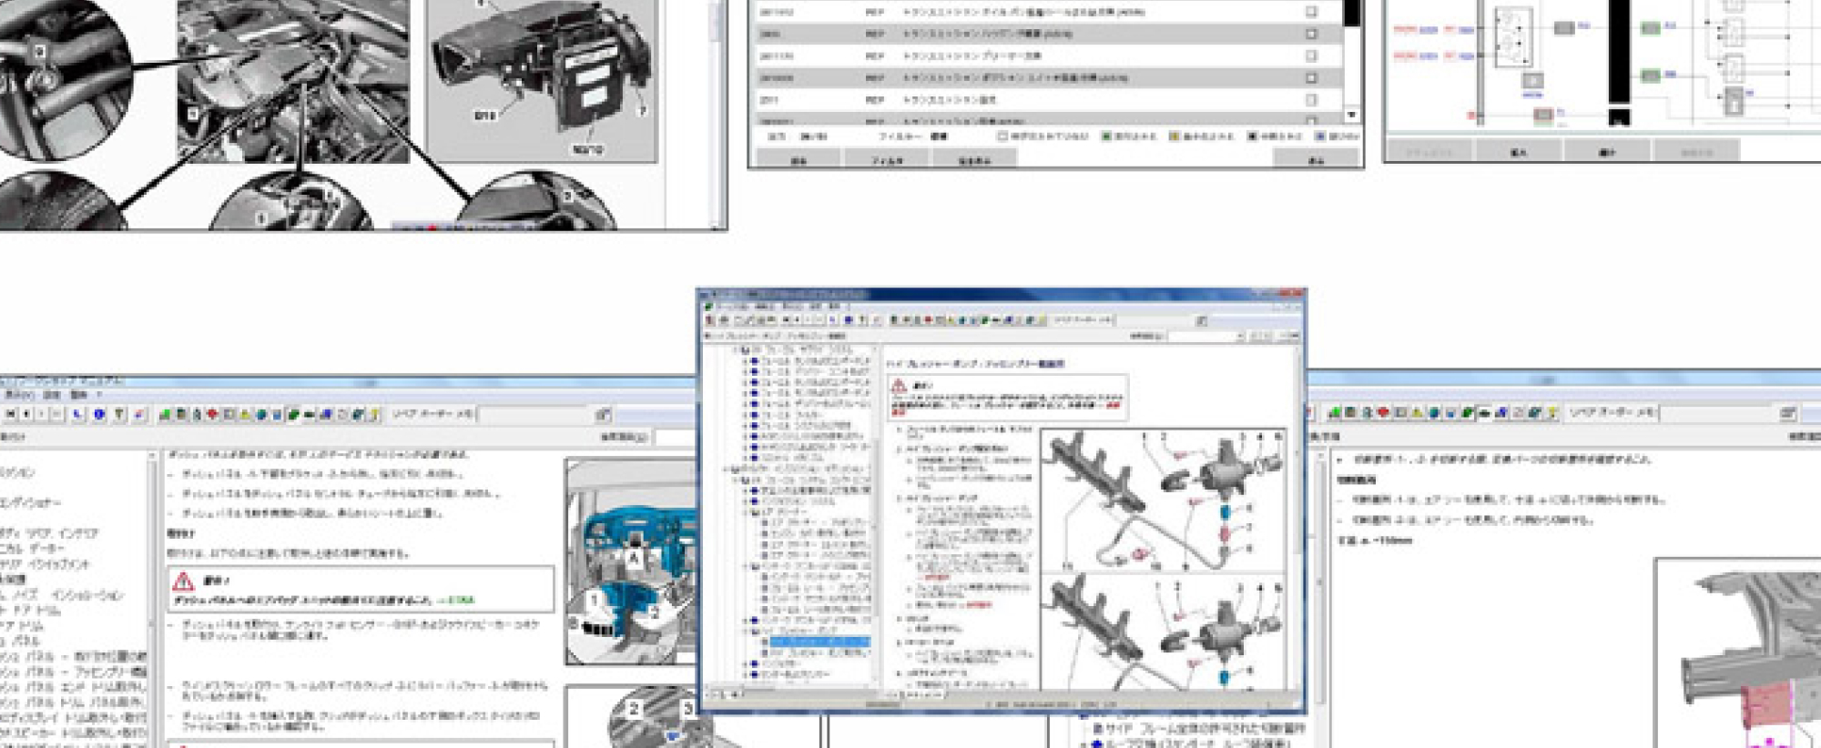Image resolution: width=1821 pixels, height=748 pixels.
Task: Click the red warning triangle in dashboard panel instructions
Action: (184, 581)
